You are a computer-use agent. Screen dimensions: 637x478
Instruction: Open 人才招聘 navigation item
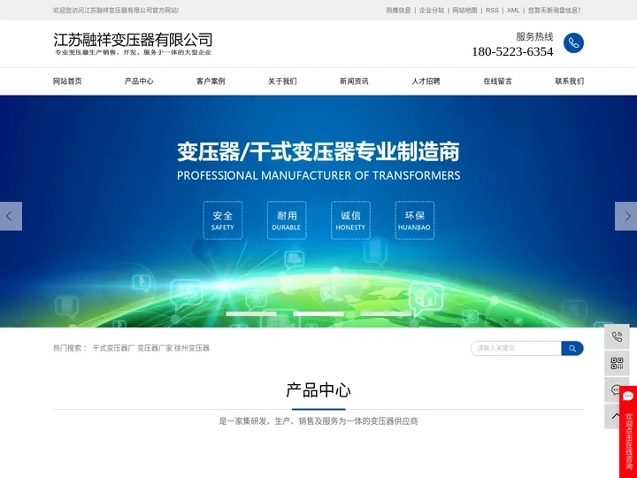click(426, 81)
